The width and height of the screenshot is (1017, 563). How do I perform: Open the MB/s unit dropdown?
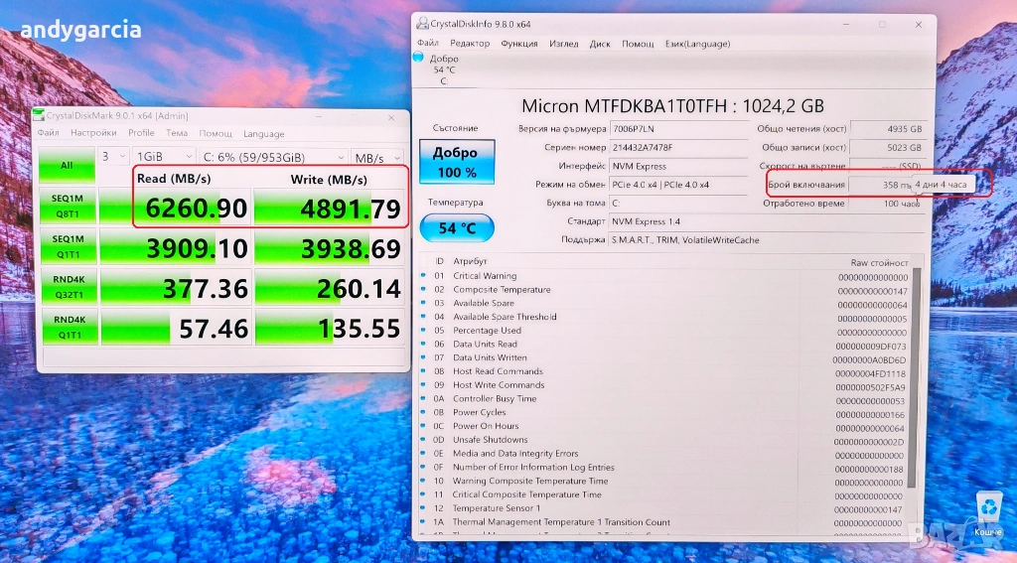click(x=378, y=157)
